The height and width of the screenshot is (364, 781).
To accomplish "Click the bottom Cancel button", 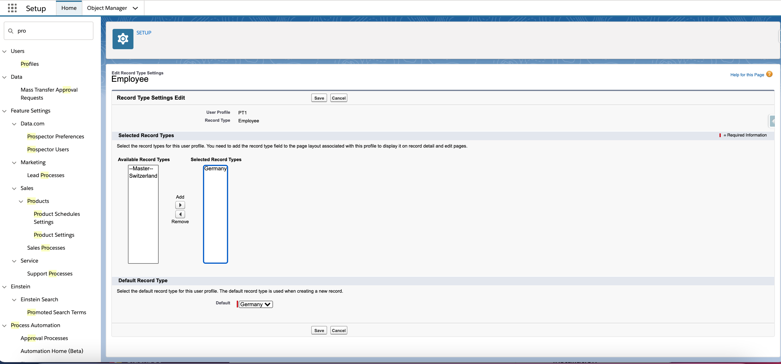I will [339, 330].
